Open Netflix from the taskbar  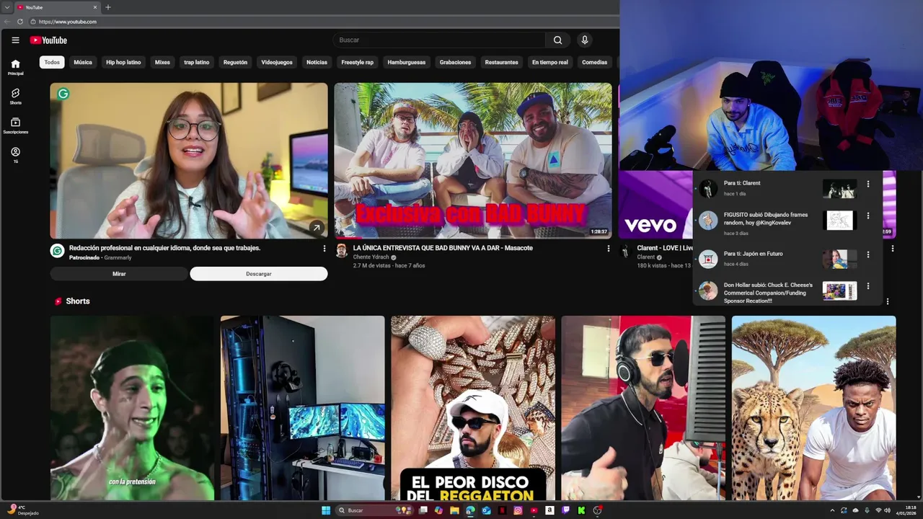502,510
